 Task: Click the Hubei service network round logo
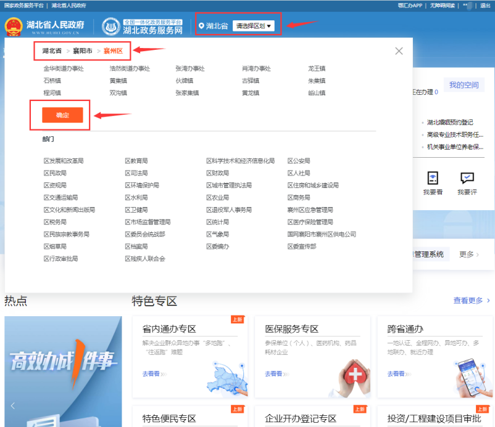pos(111,27)
